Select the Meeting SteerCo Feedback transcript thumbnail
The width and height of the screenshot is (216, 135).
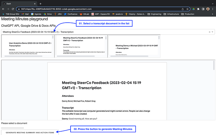(x=81, y=46)
